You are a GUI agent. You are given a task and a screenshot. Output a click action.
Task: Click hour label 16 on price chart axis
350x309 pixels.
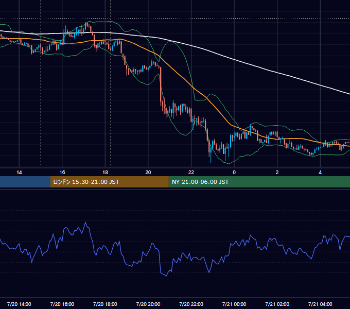[x=62, y=173]
